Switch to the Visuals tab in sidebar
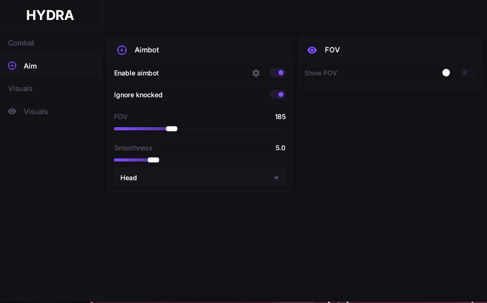The height and width of the screenshot is (303, 487). tap(36, 112)
